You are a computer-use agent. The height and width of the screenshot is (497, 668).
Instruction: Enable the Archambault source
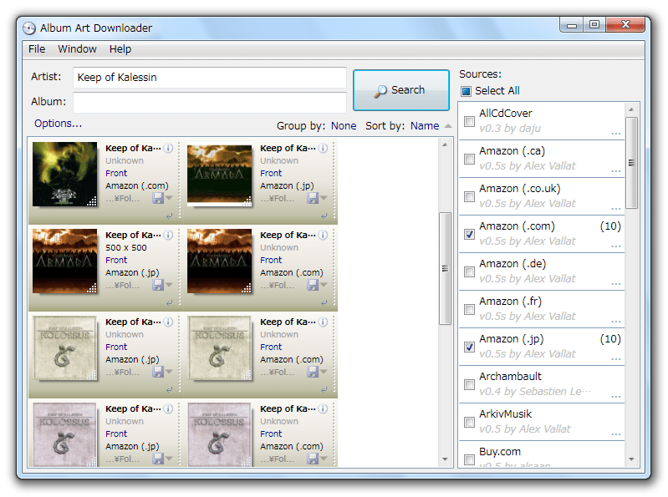tap(469, 384)
